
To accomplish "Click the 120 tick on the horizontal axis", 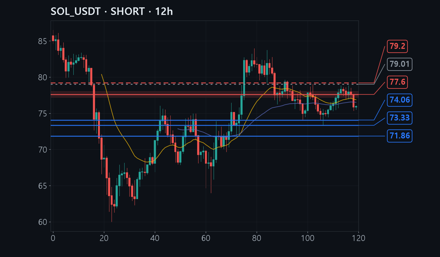I will pyautogui.click(x=358, y=238).
